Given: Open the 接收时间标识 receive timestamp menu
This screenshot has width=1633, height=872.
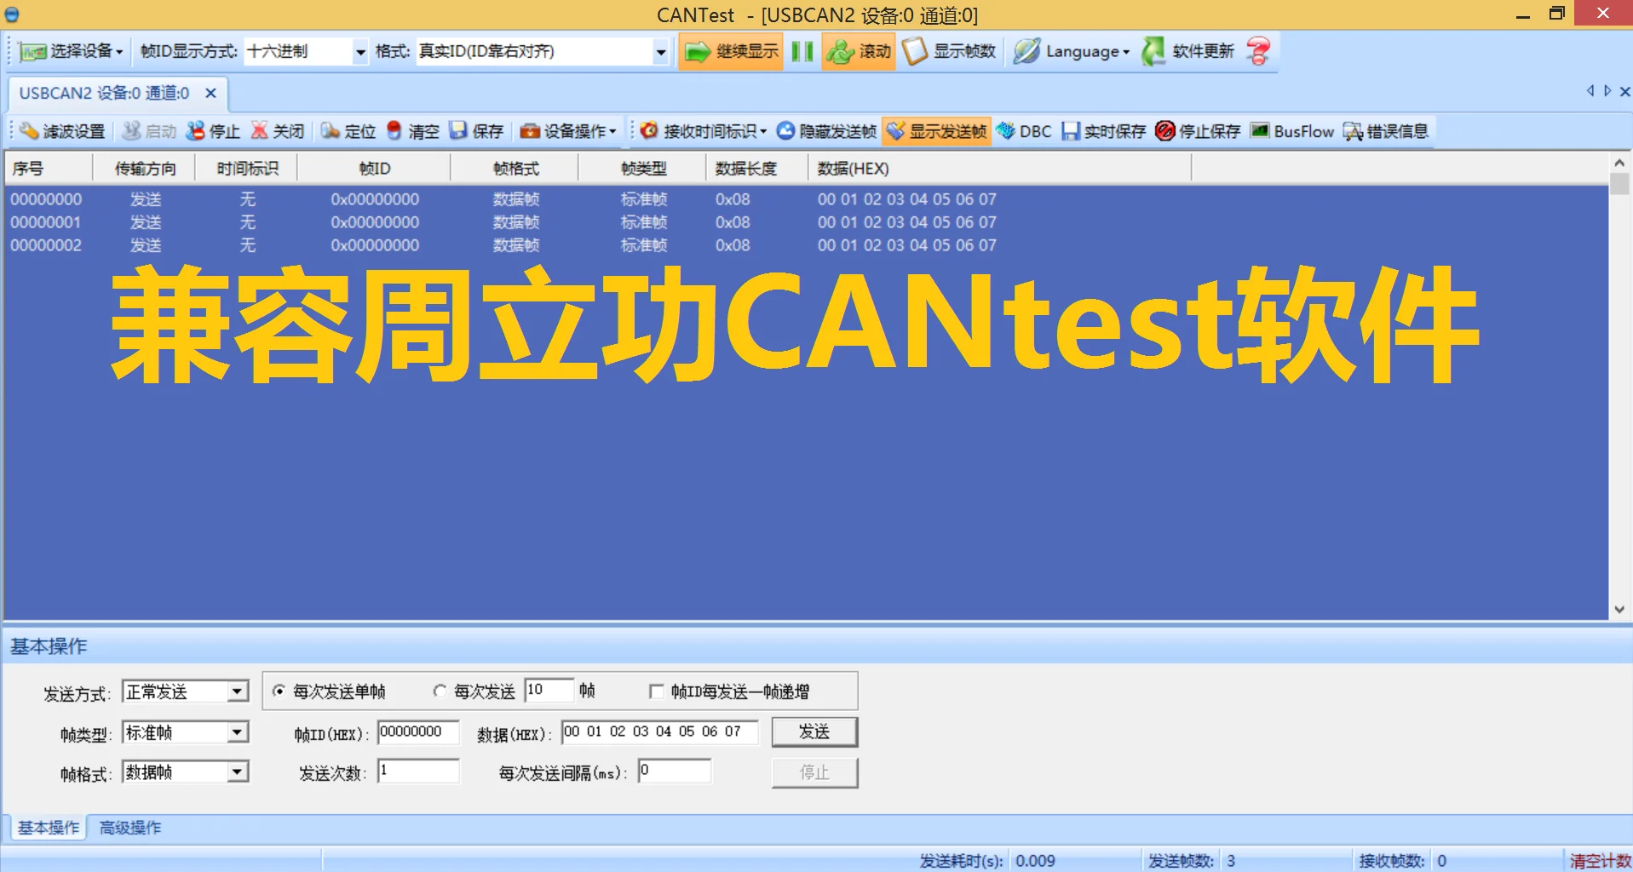Looking at the screenshot, I should (x=704, y=131).
